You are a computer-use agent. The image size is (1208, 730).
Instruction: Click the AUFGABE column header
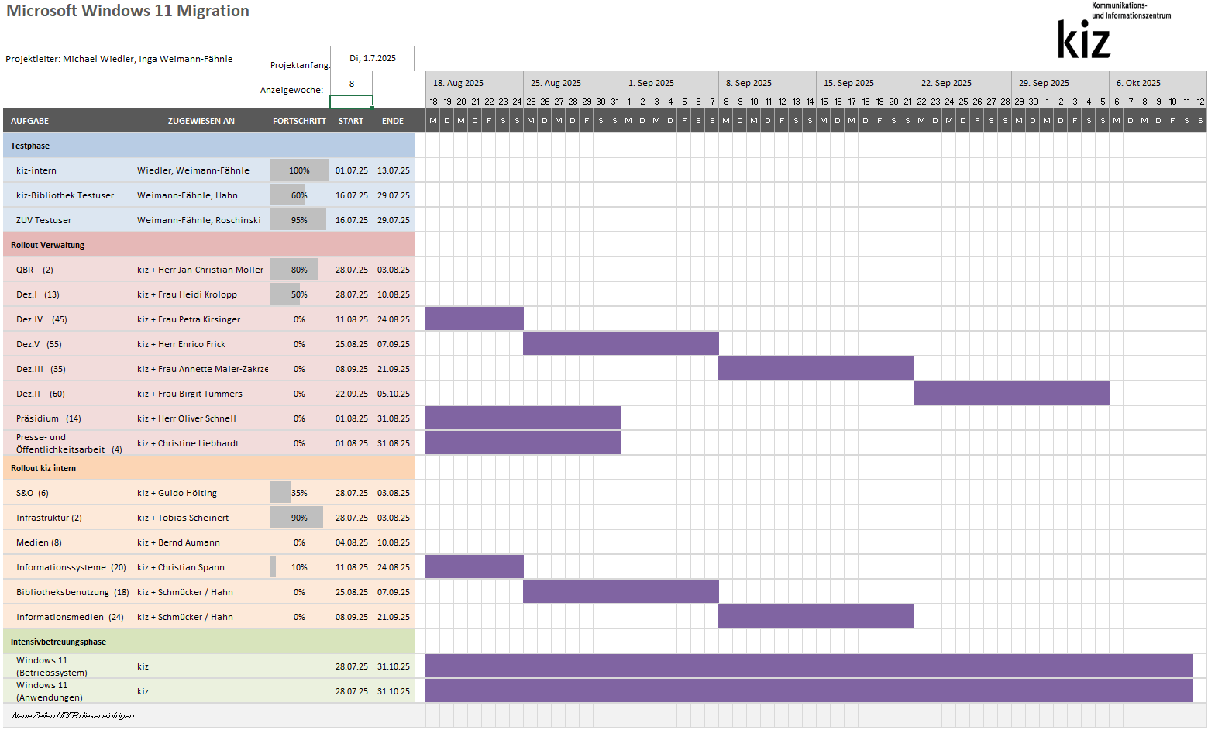(29, 121)
